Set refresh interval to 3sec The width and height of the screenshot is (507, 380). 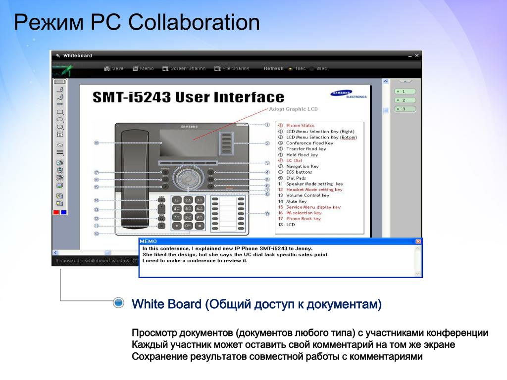point(318,68)
